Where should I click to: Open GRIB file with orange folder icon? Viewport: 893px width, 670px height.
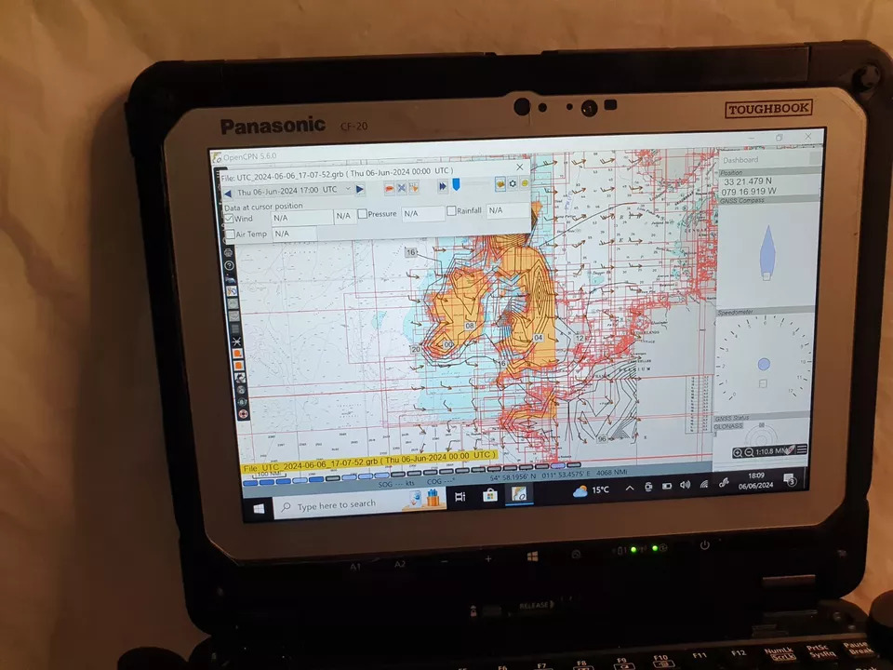(x=500, y=183)
